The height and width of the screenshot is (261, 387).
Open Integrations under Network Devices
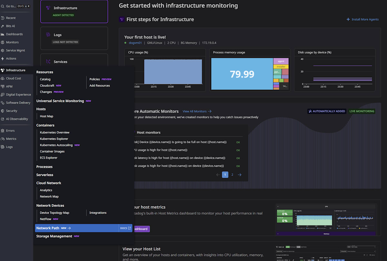coord(98,213)
